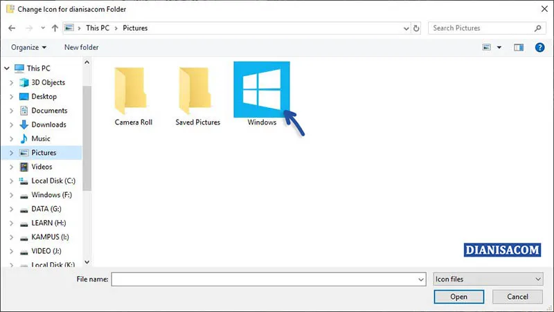Viewport: 554px width, 312px height.
Task: Select the Windows icon file
Action: pyautogui.click(x=262, y=95)
